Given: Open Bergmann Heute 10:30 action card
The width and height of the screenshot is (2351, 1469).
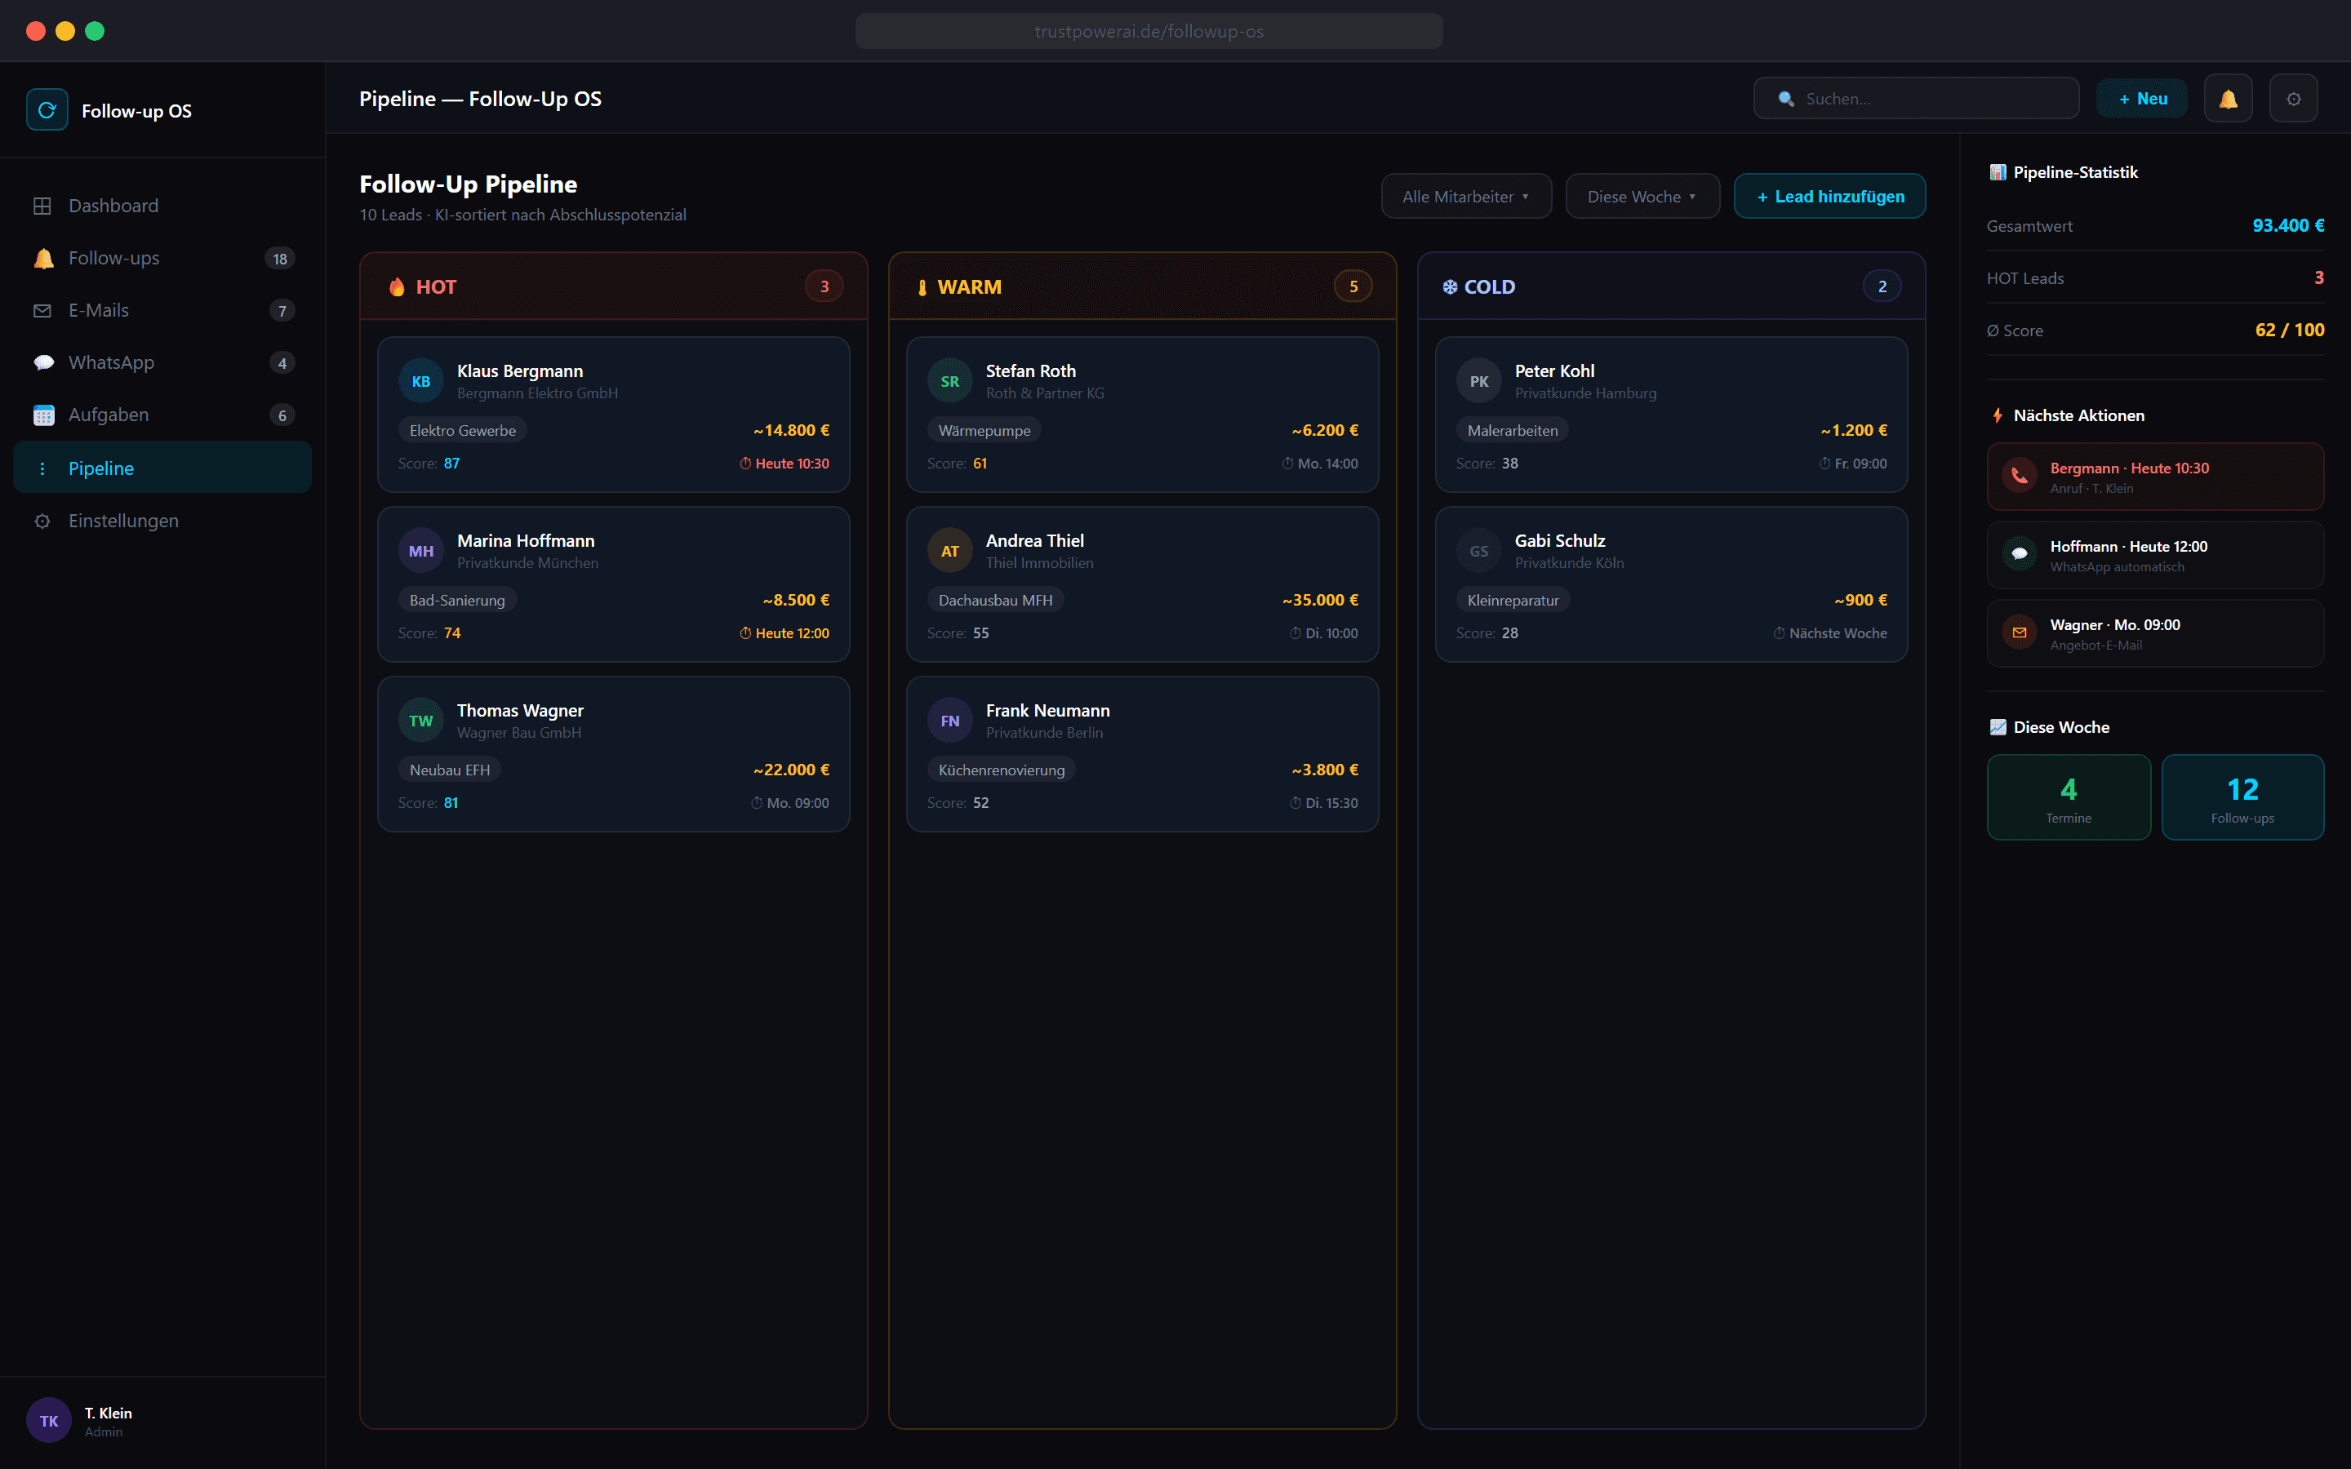Looking at the screenshot, I should tap(2155, 477).
